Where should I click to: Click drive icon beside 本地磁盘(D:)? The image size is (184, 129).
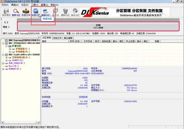[13, 52]
